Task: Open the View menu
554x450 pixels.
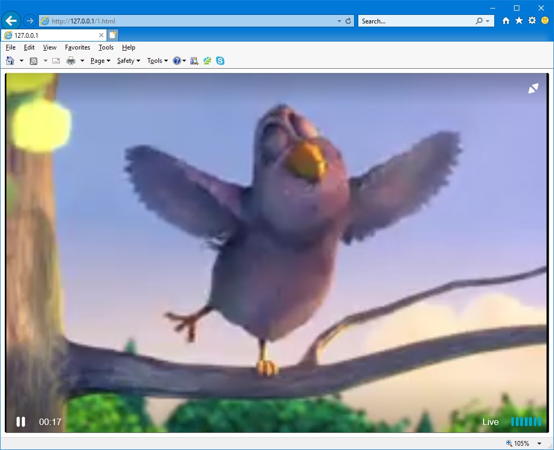Action: pyautogui.click(x=50, y=47)
